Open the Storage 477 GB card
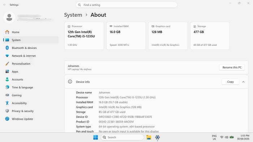 [210, 36]
